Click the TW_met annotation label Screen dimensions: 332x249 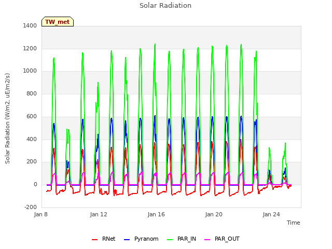[x=58, y=22]
